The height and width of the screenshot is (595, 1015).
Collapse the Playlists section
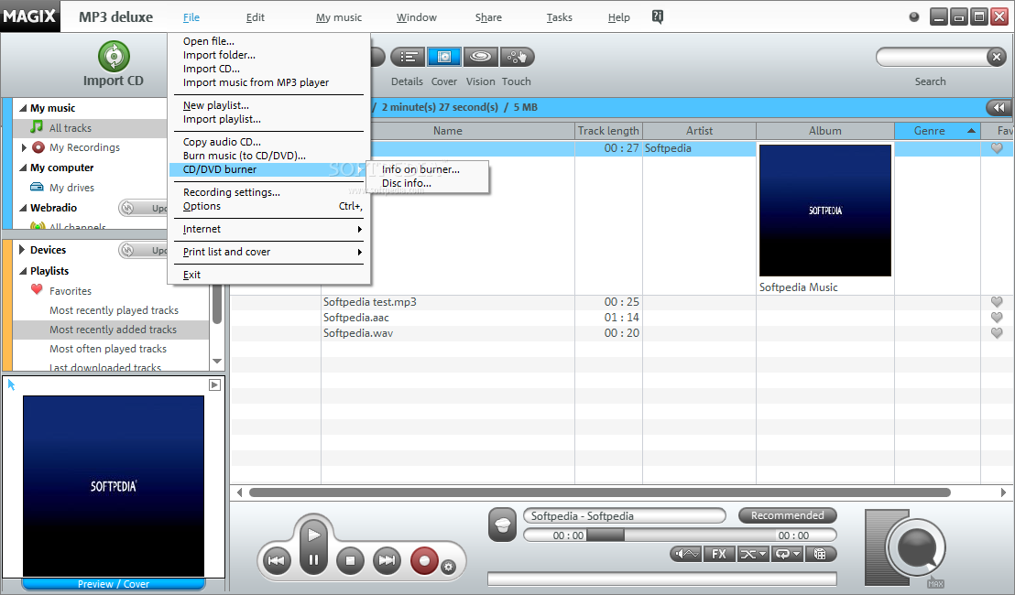coord(23,272)
